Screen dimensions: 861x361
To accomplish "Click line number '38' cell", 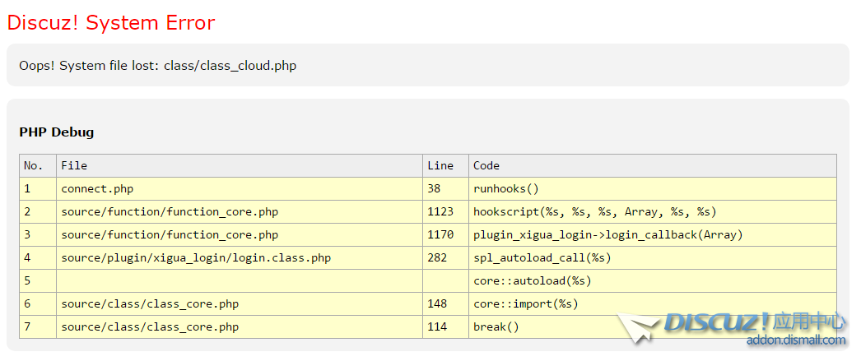I will 445,189.
